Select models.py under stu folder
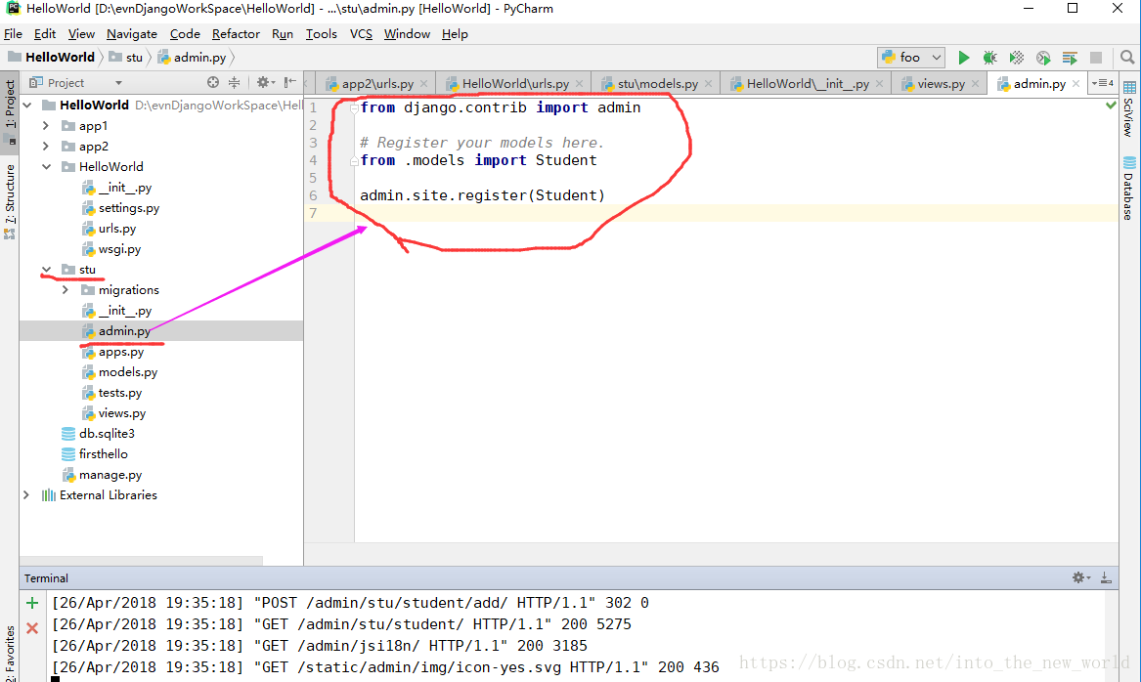Image resolution: width=1141 pixels, height=682 pixels. coord(127,371)
